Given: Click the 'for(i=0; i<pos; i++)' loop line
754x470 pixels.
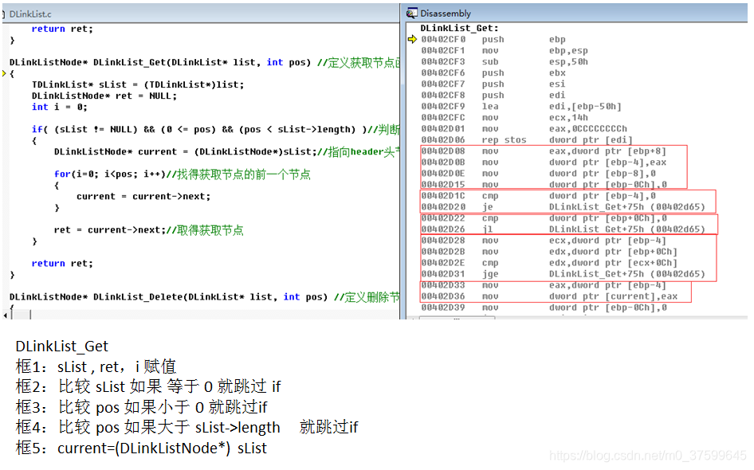Looking at the screenshot, I should [183, 174].
